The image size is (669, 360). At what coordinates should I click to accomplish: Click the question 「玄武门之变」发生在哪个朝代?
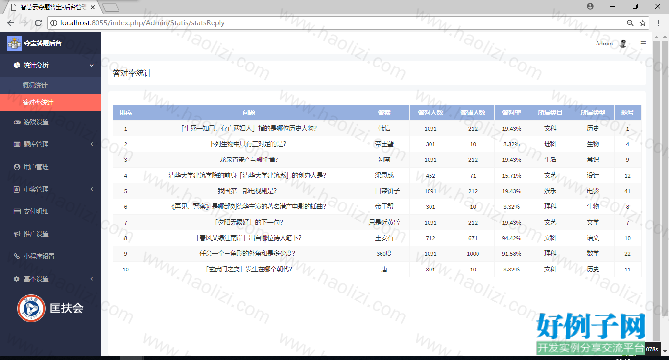pyautogui.click(x=249, y=270)
